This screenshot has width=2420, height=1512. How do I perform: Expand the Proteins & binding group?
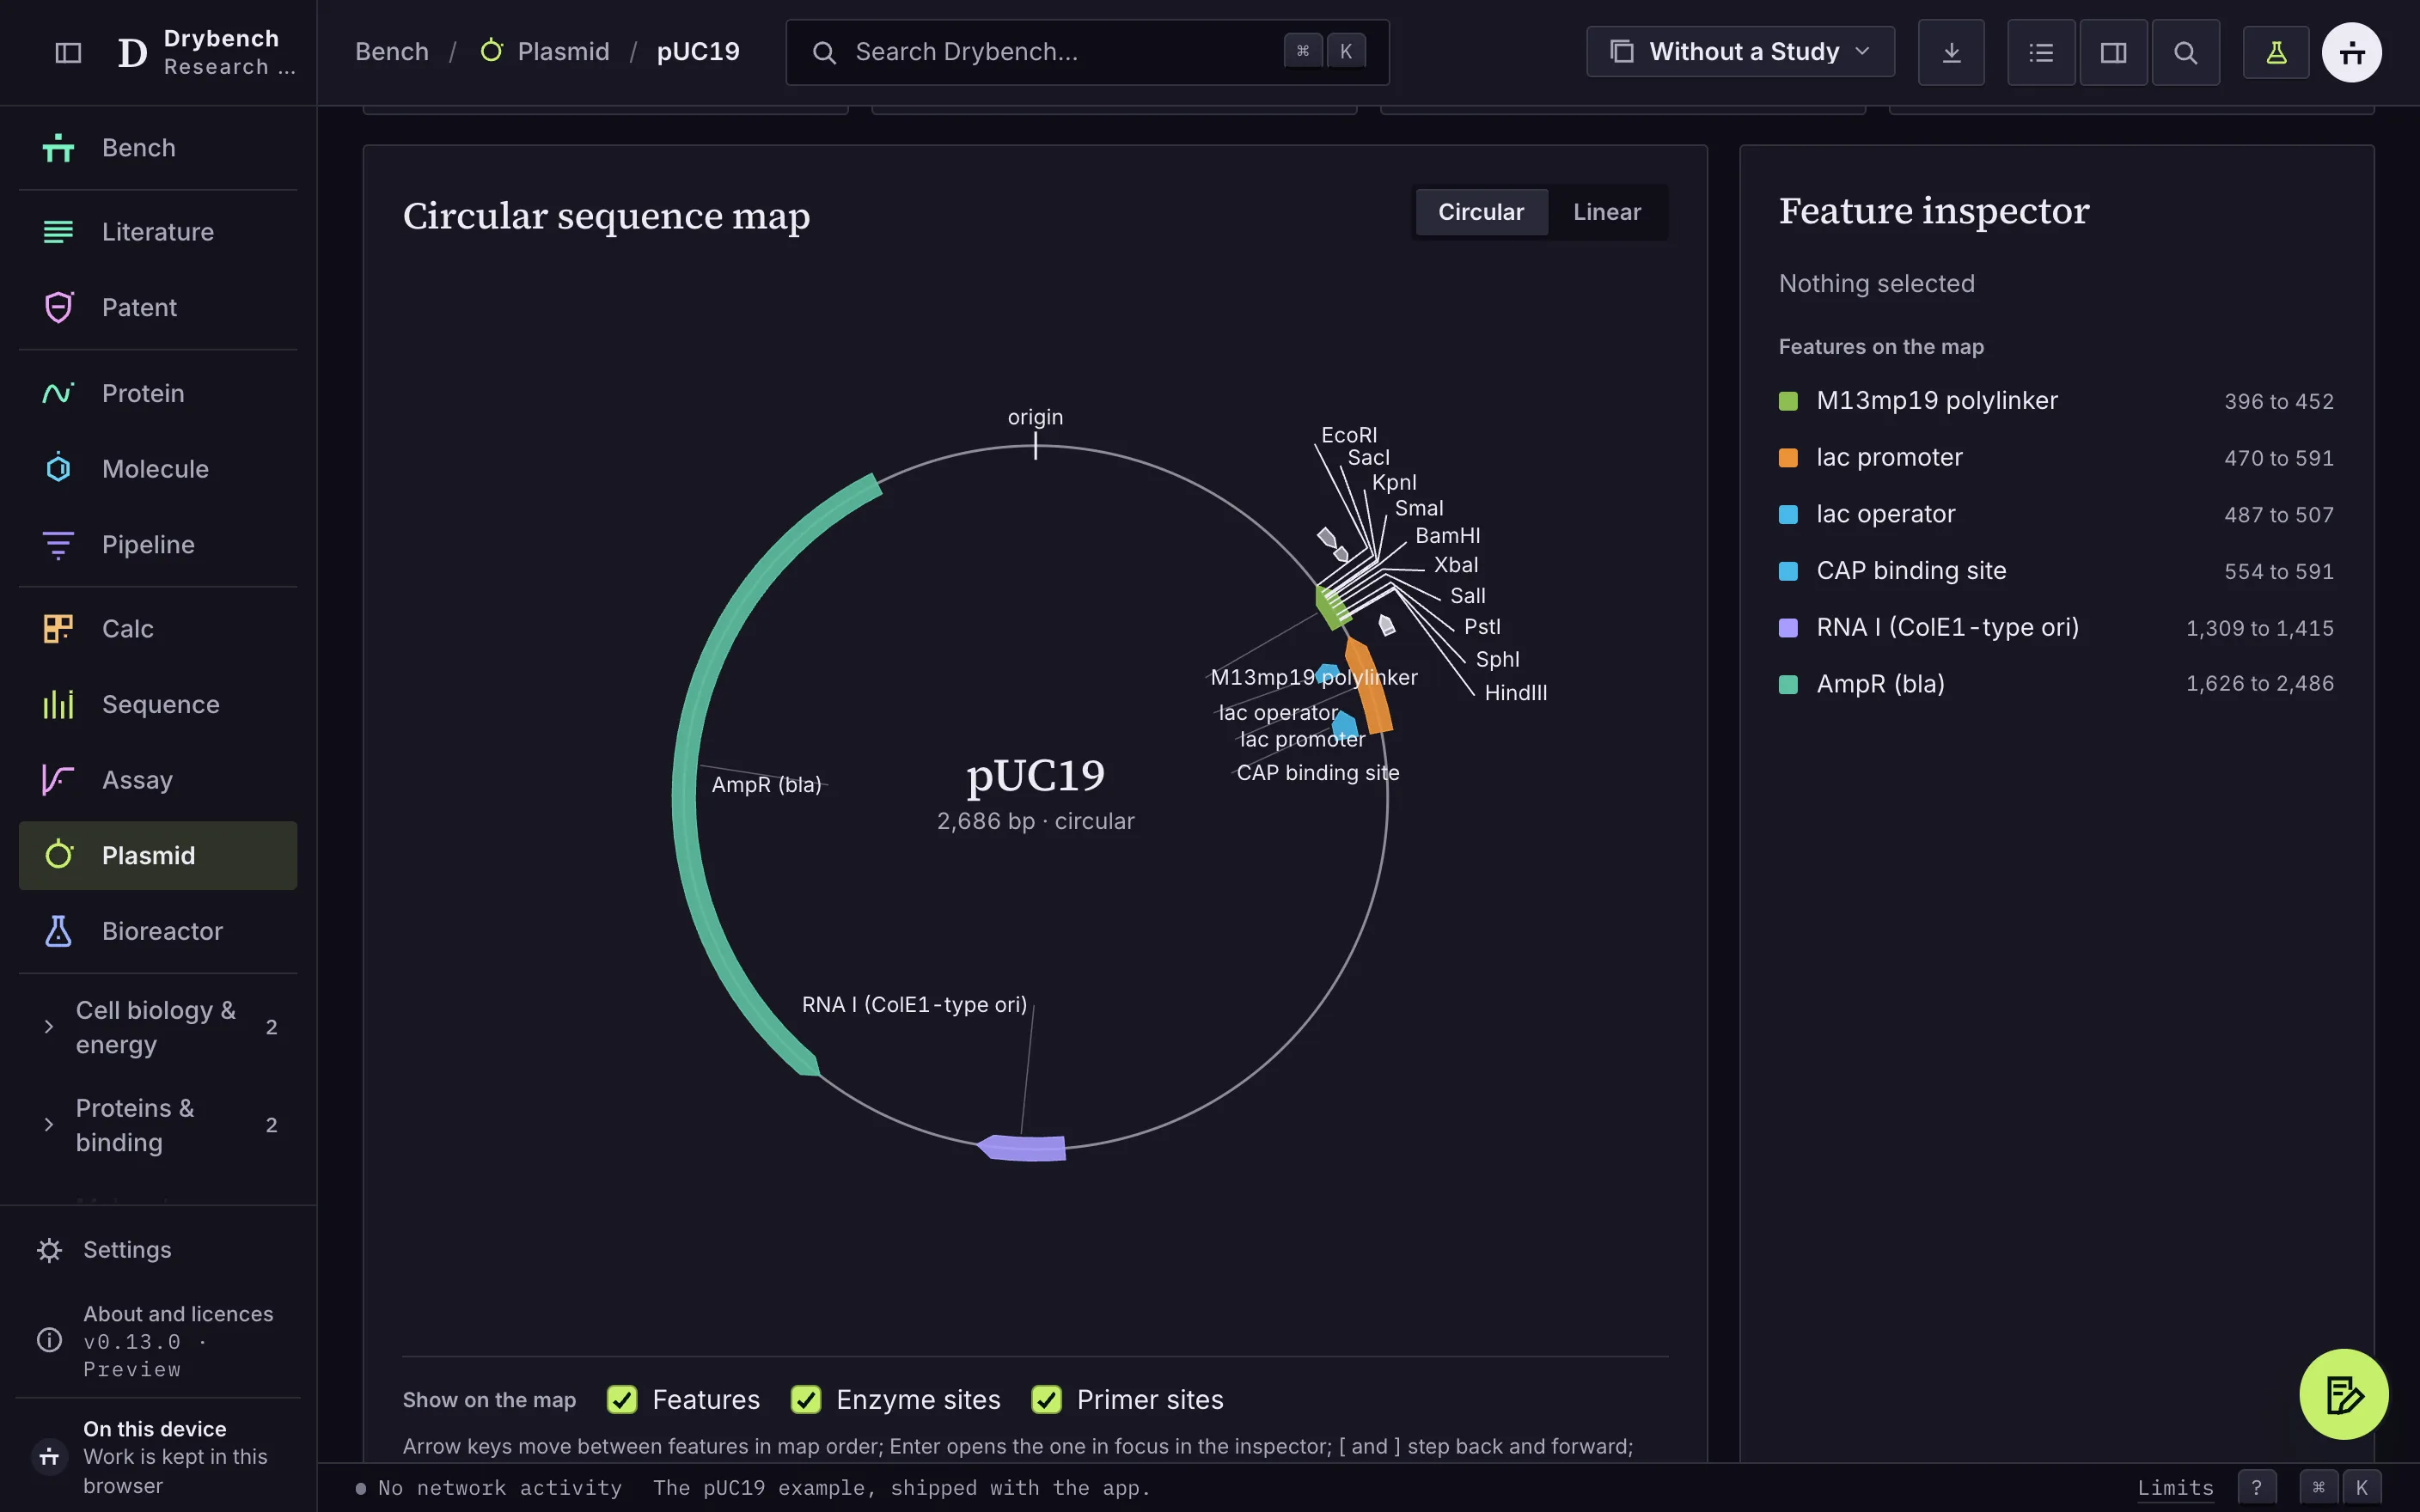click(158, 1125)
